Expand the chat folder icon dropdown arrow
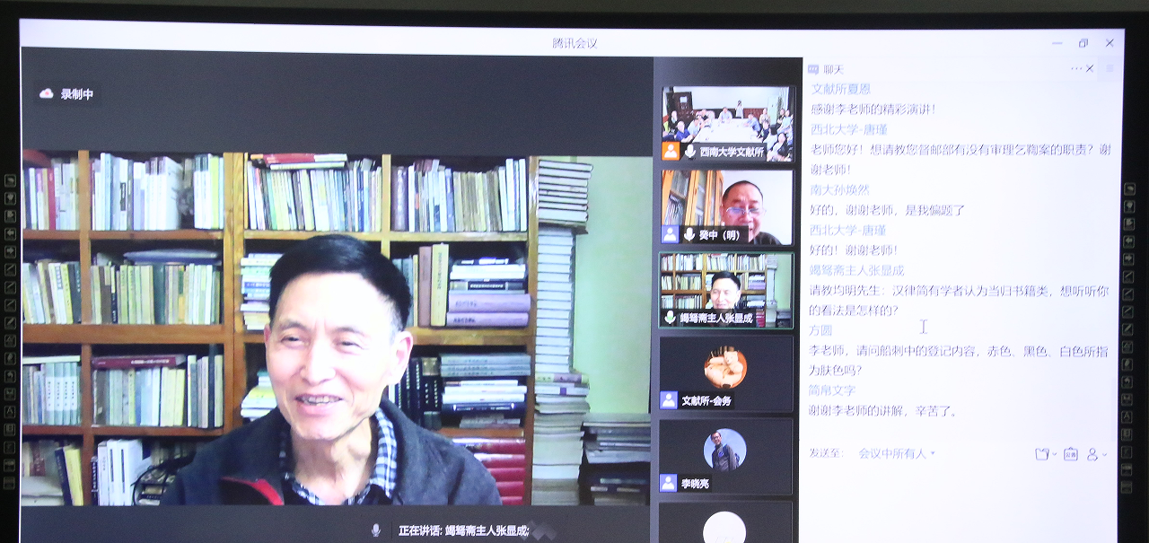The height and width of the screenshot is (543, 1149). pos(1055,454)
